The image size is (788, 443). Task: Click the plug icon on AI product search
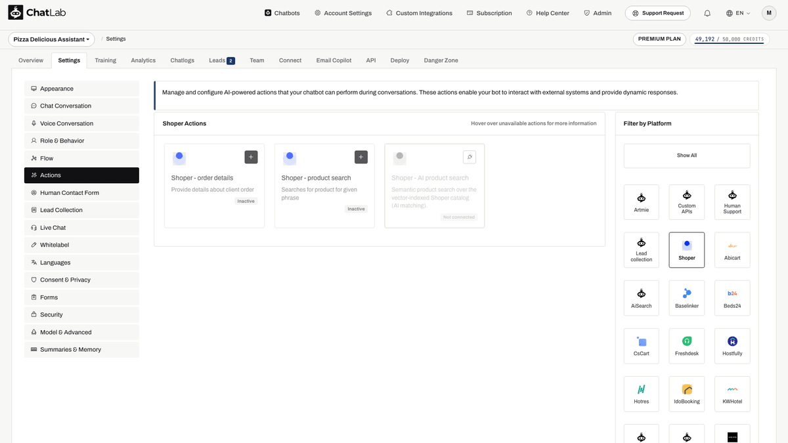469,157
